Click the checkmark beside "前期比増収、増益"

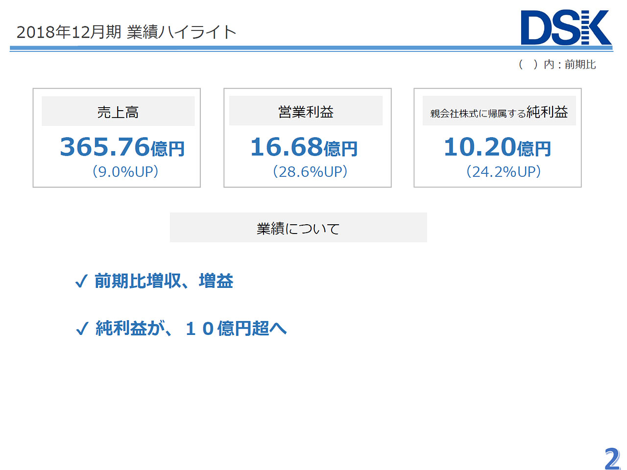(81, 282)
